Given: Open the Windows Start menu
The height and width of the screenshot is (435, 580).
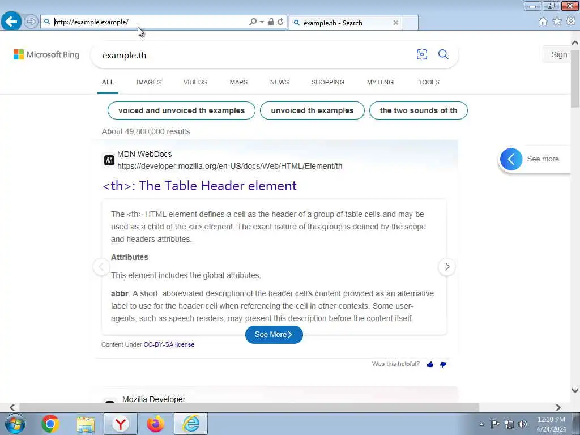Looking at the screenshot, I should point(15,424).
